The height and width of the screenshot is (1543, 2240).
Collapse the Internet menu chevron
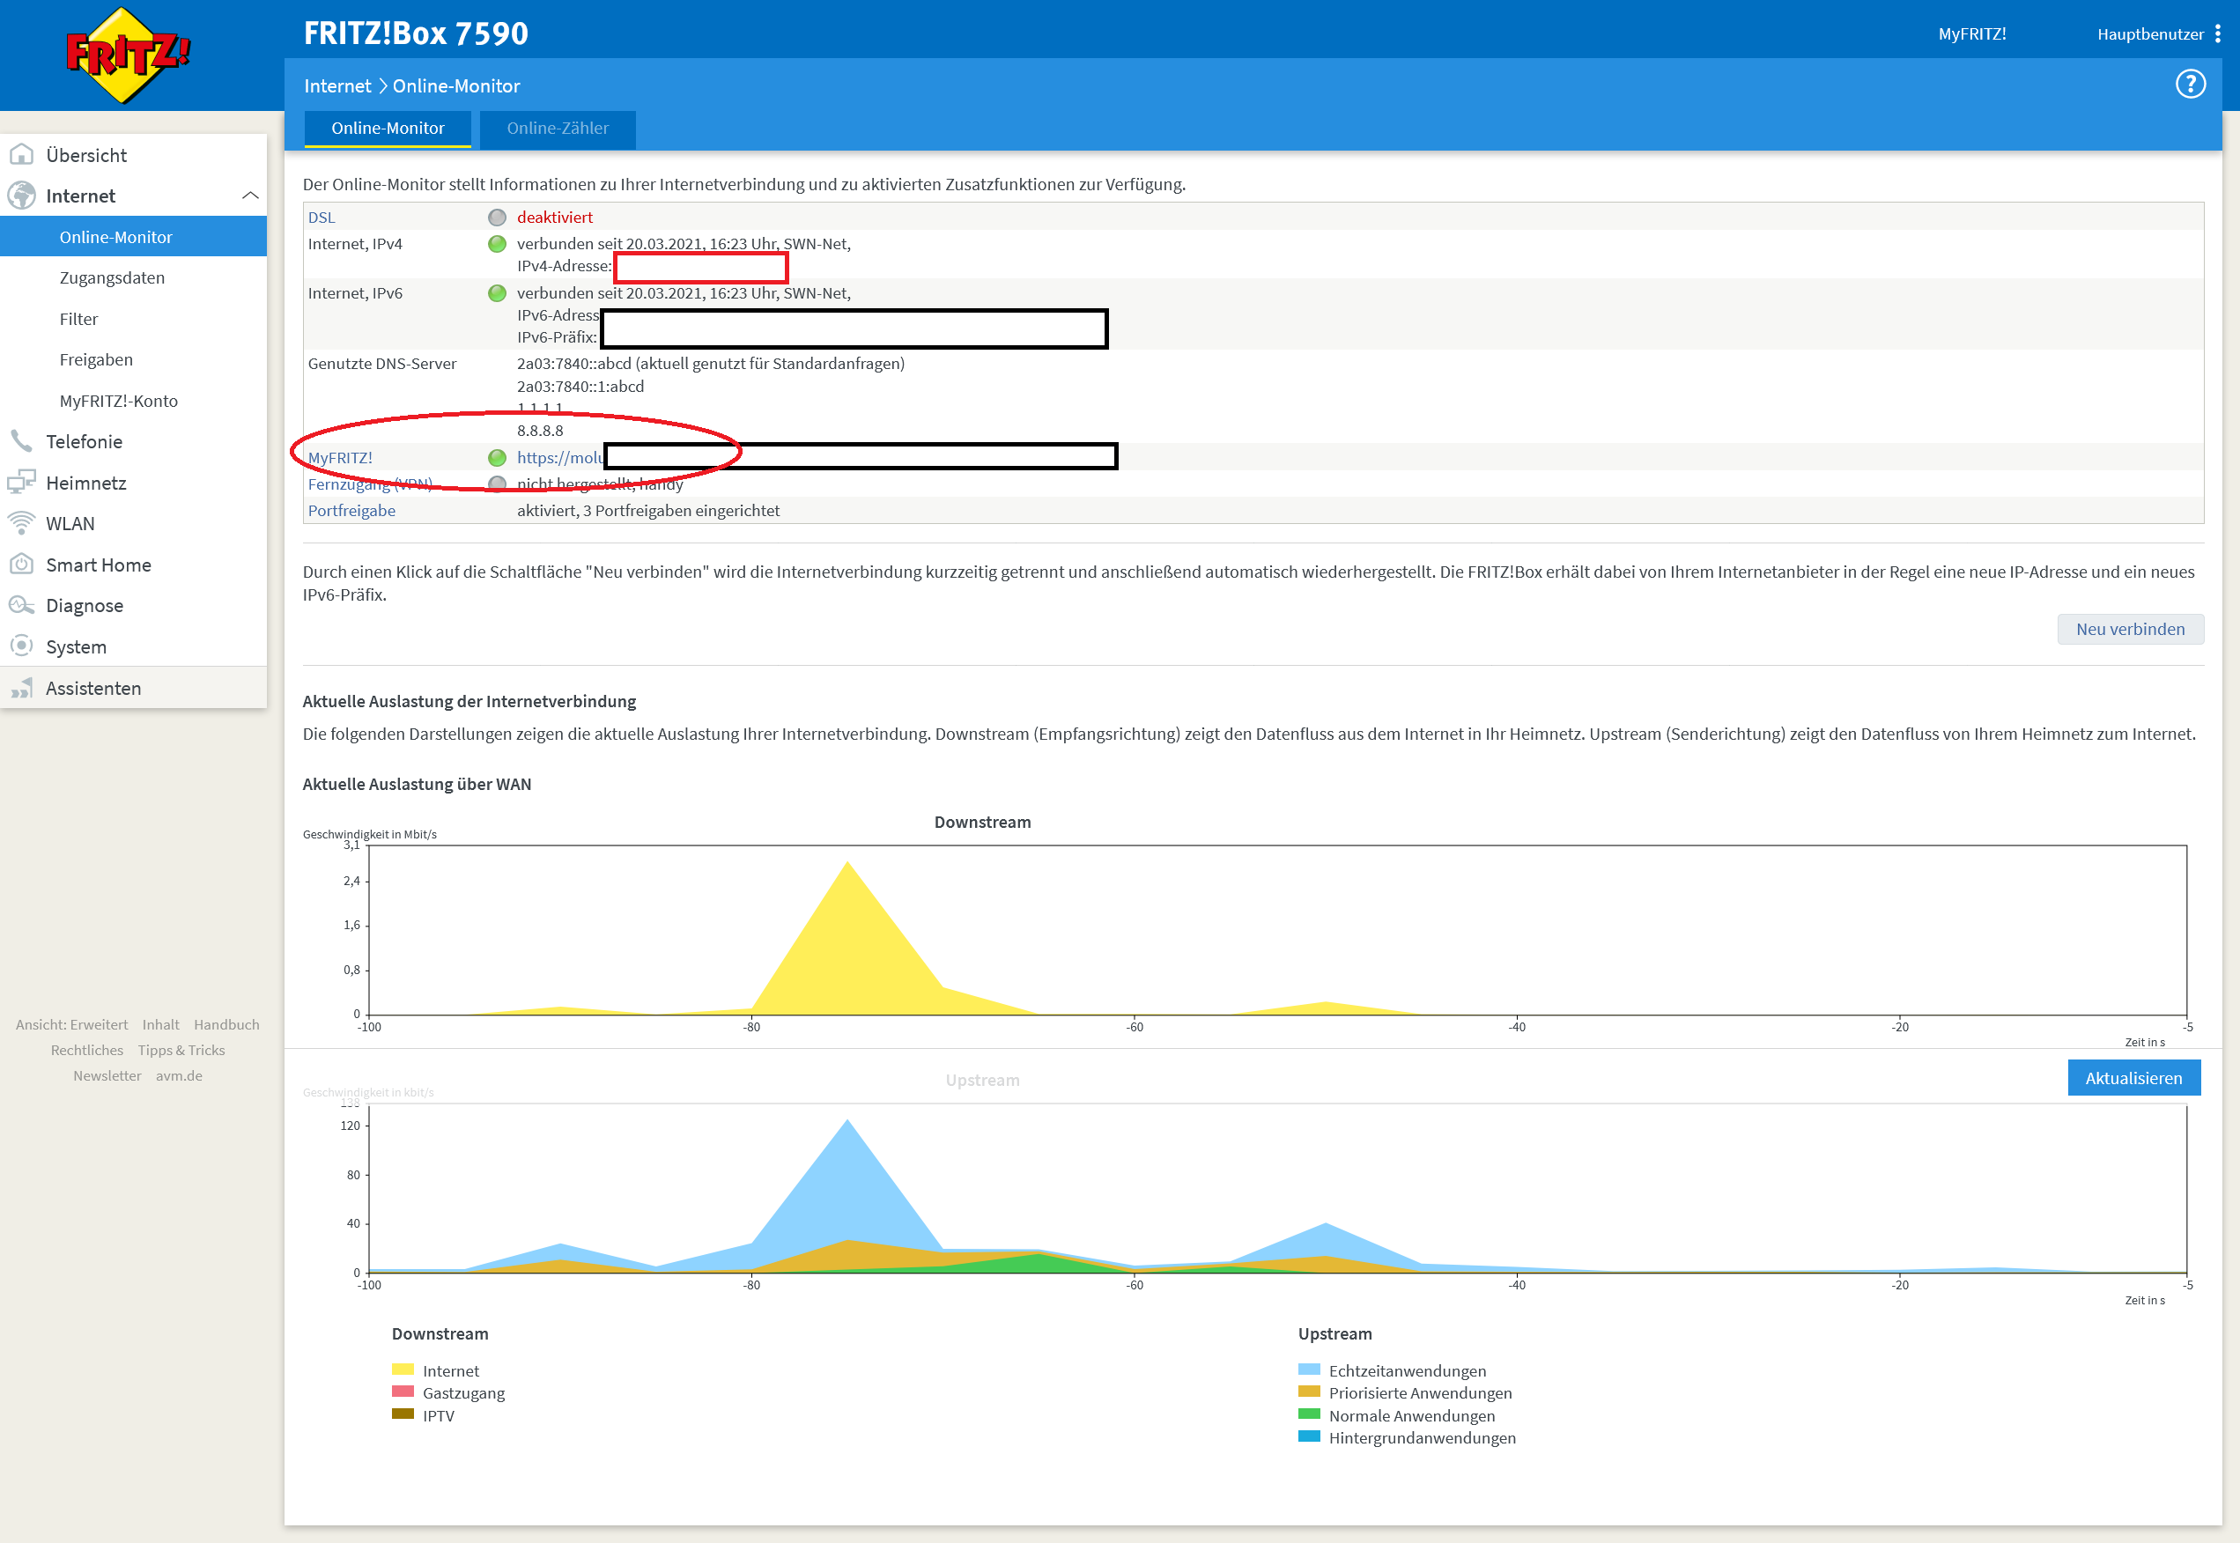pyautogui.click(x=250, y=196)
